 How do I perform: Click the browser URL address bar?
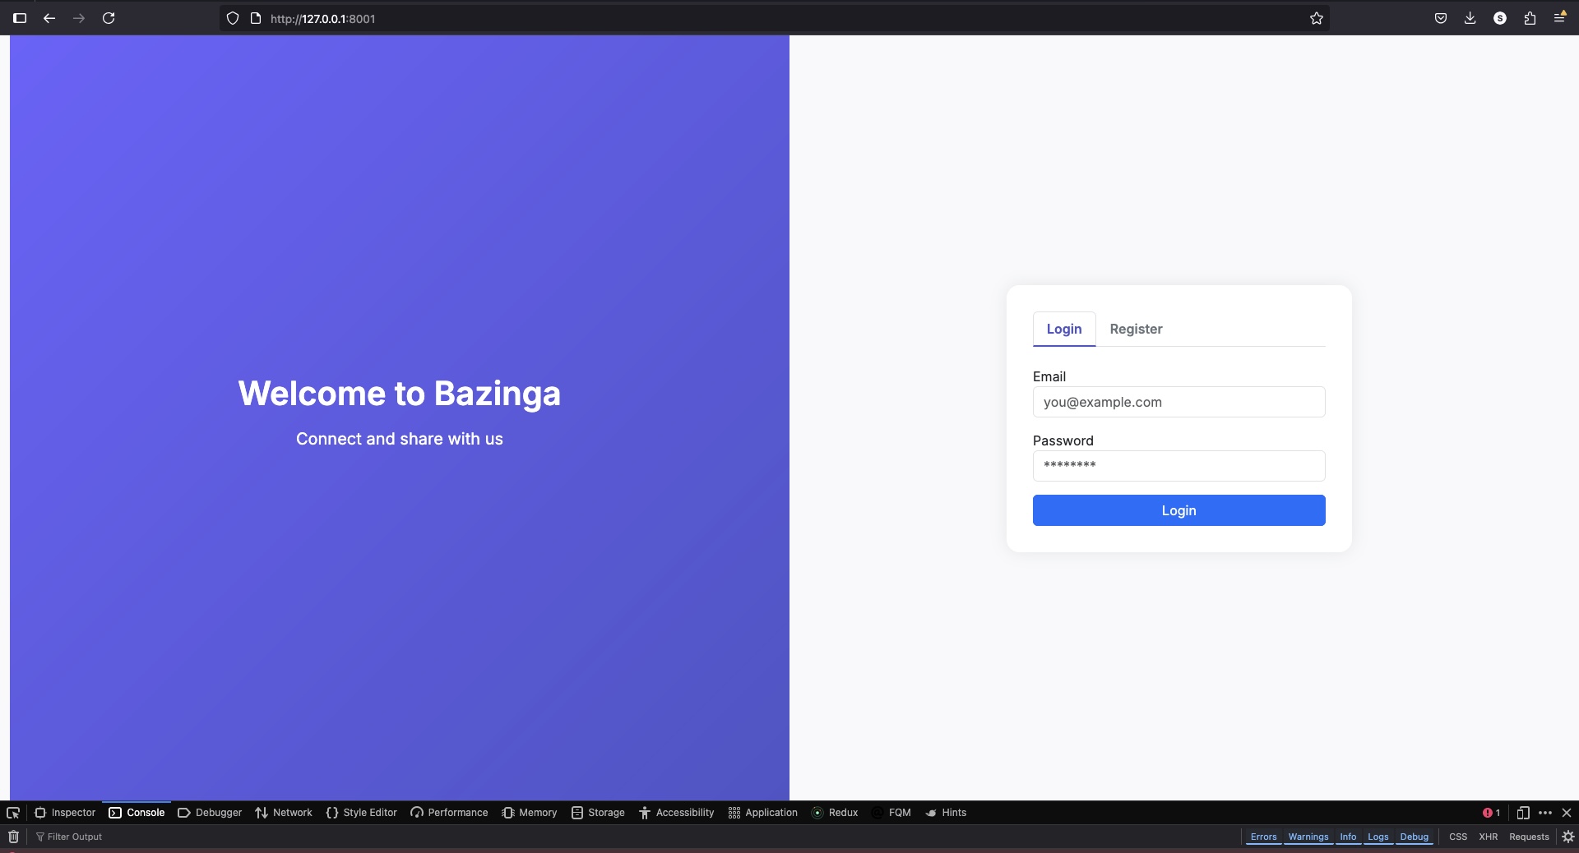(x=773, y=18)
